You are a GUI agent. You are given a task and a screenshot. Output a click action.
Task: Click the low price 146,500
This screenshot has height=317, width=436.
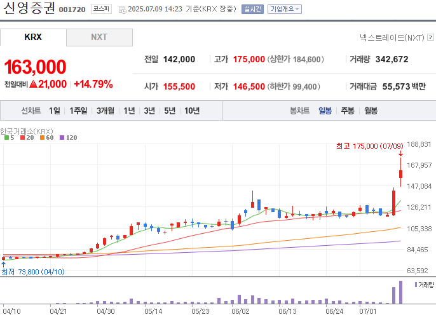(x=249, y=86)
